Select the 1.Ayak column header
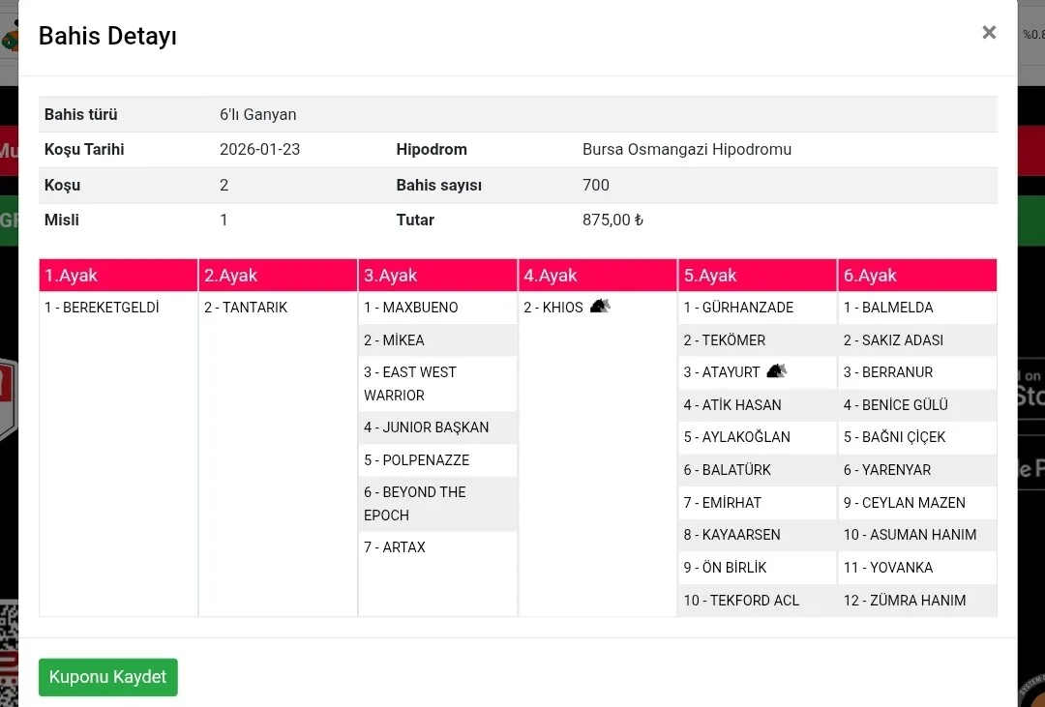Viewport: 1045px width, 707px height. [72, 276]
